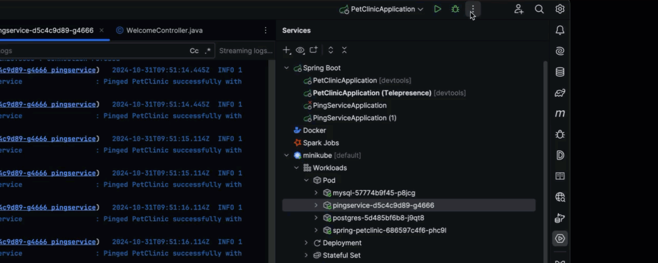Open the Database tool window icon
This screenshot has height=263, width=658.
(x=560, y=72)
